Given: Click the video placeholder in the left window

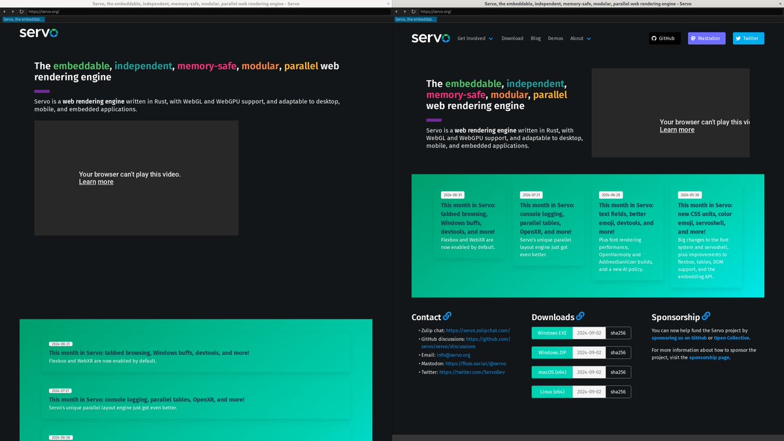Looking at the screenshot, I should (x=136, y=178).
